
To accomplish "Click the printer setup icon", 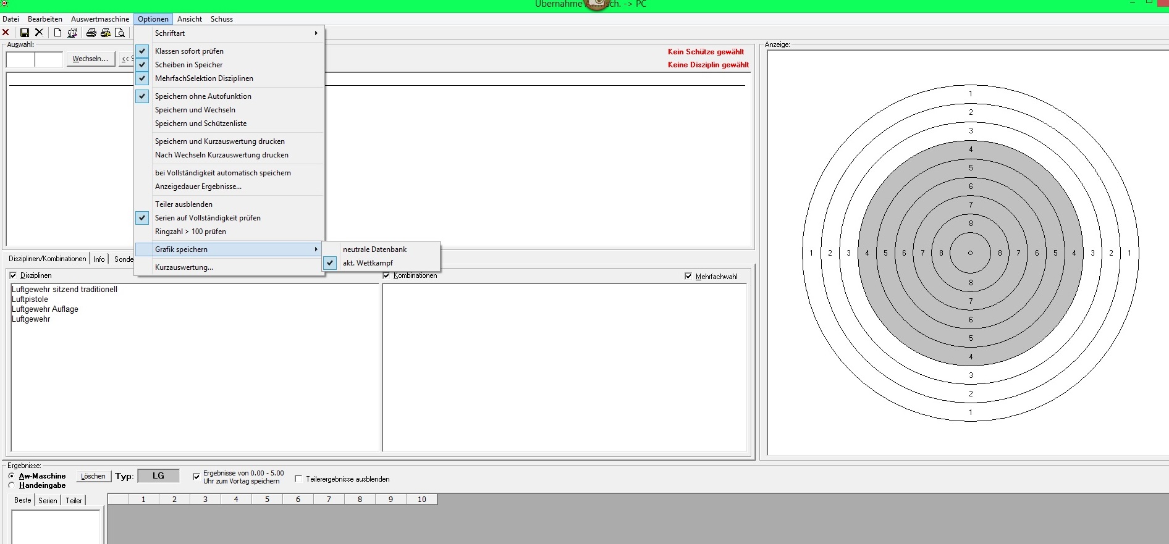I will [106, 33].
